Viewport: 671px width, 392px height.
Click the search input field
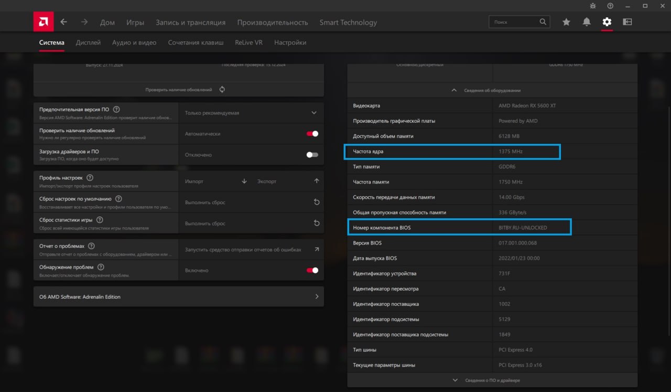(514, 22)
